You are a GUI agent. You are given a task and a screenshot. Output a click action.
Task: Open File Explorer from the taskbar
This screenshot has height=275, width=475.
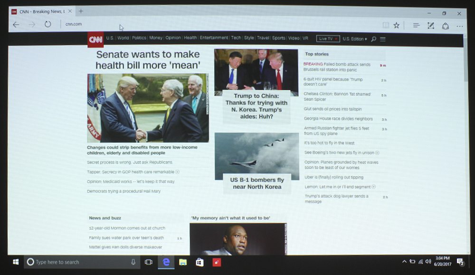(183, 262)
